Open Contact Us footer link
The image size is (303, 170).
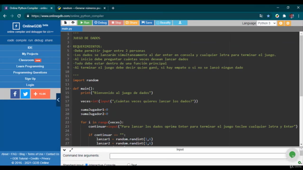[53, 154]
